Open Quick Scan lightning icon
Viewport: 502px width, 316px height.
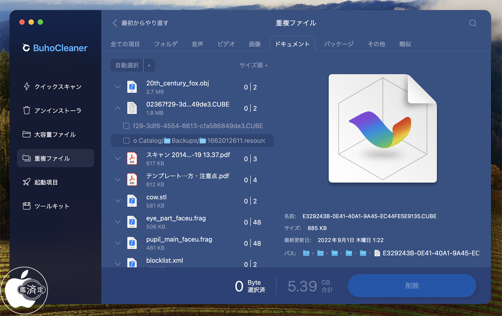coord(26,86)
